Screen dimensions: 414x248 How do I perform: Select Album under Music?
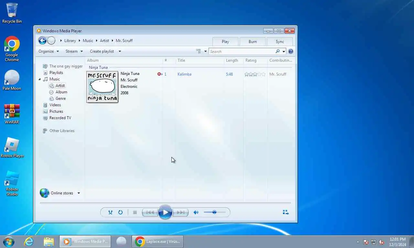coord(61,92)
